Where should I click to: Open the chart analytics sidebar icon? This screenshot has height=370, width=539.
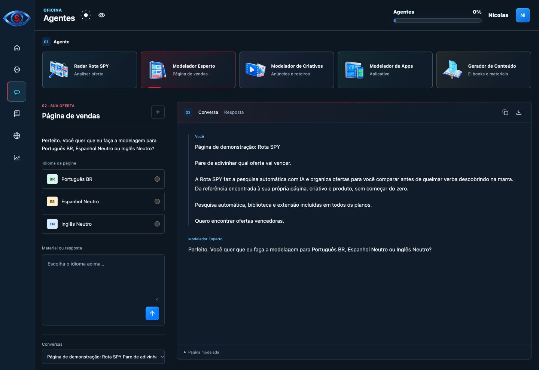(x=17, y=158)
